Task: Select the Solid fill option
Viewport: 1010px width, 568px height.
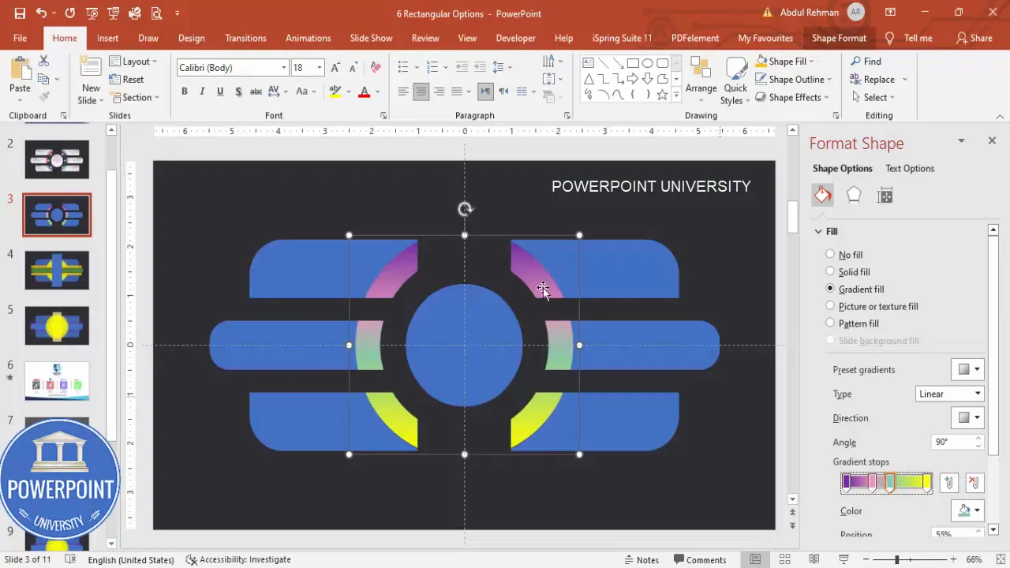Action: (830, 271)
